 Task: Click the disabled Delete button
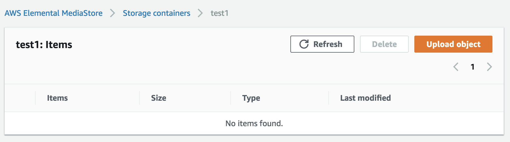coord(384,44)
